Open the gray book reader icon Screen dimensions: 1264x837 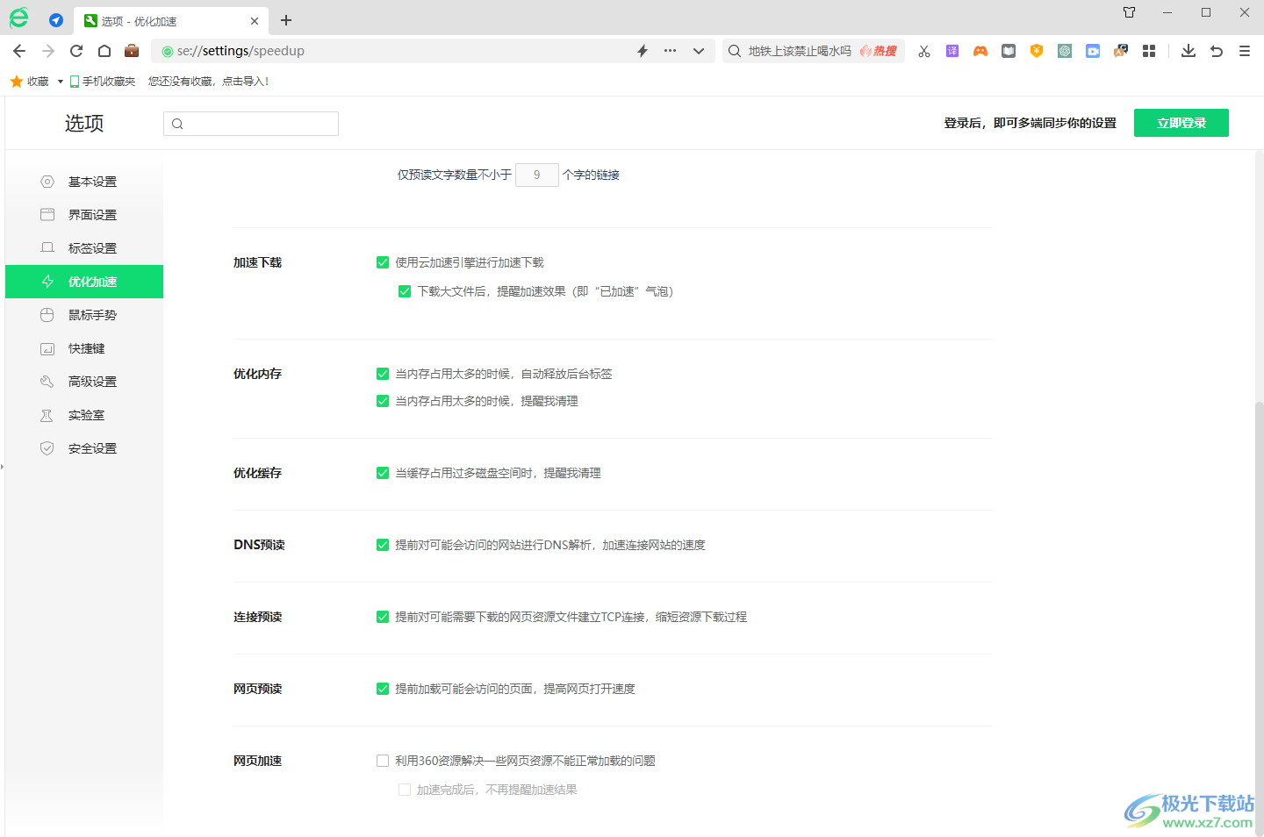(1009, 51)
